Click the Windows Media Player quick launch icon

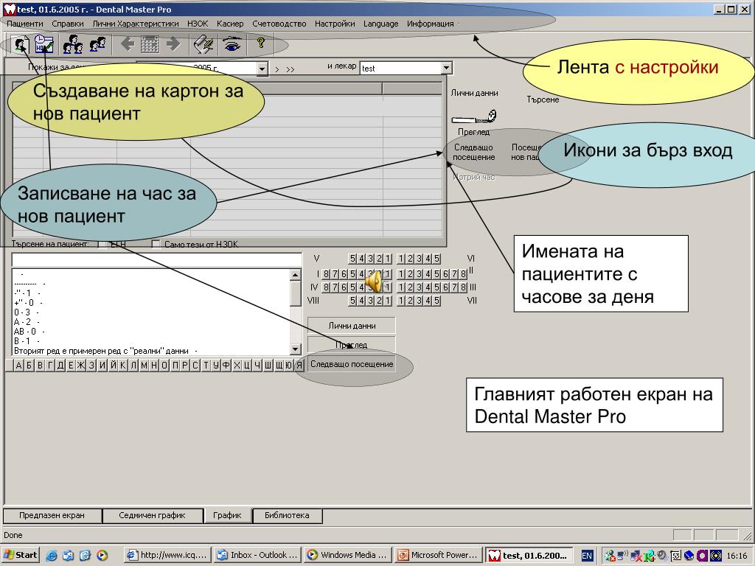pyautogui.click(x=102, y=556)
